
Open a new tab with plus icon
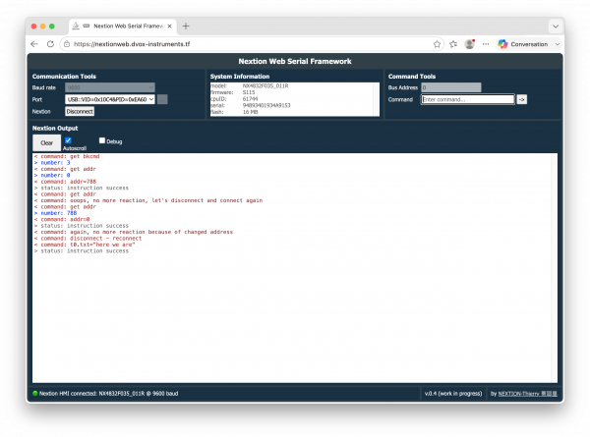[x=186, y=26]
